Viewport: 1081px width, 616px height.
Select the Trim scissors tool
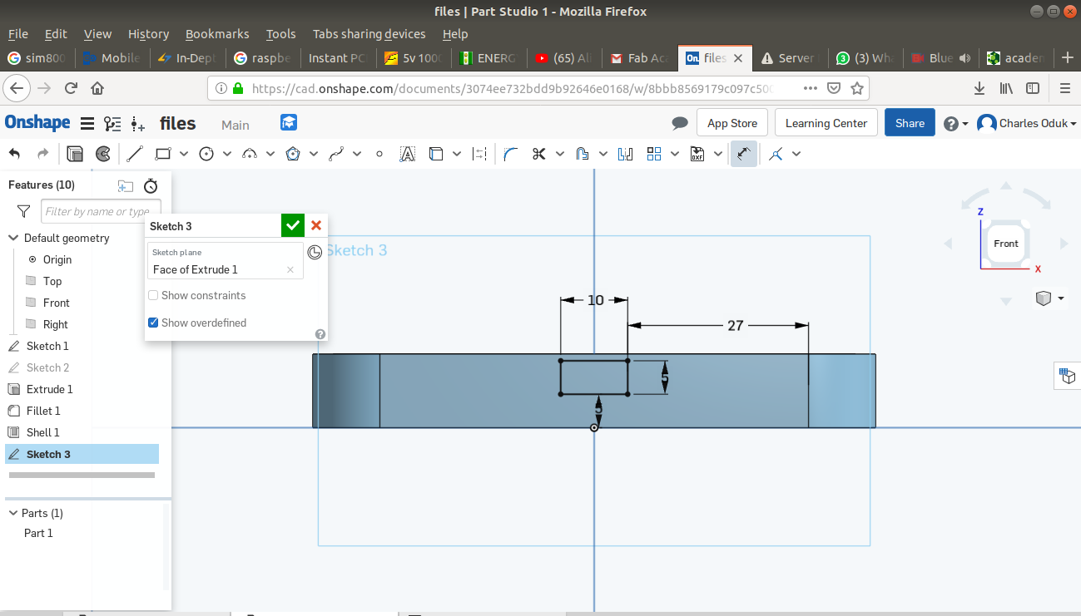click(539, 154)
